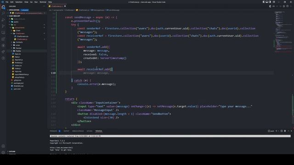
Task: Expand the Chats folder
Action: click(18, 31)
